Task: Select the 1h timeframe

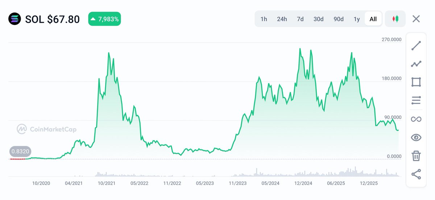Action: click(x=264, y=19)
